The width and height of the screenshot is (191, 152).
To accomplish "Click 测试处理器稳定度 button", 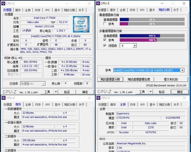I will click(139, 79).
